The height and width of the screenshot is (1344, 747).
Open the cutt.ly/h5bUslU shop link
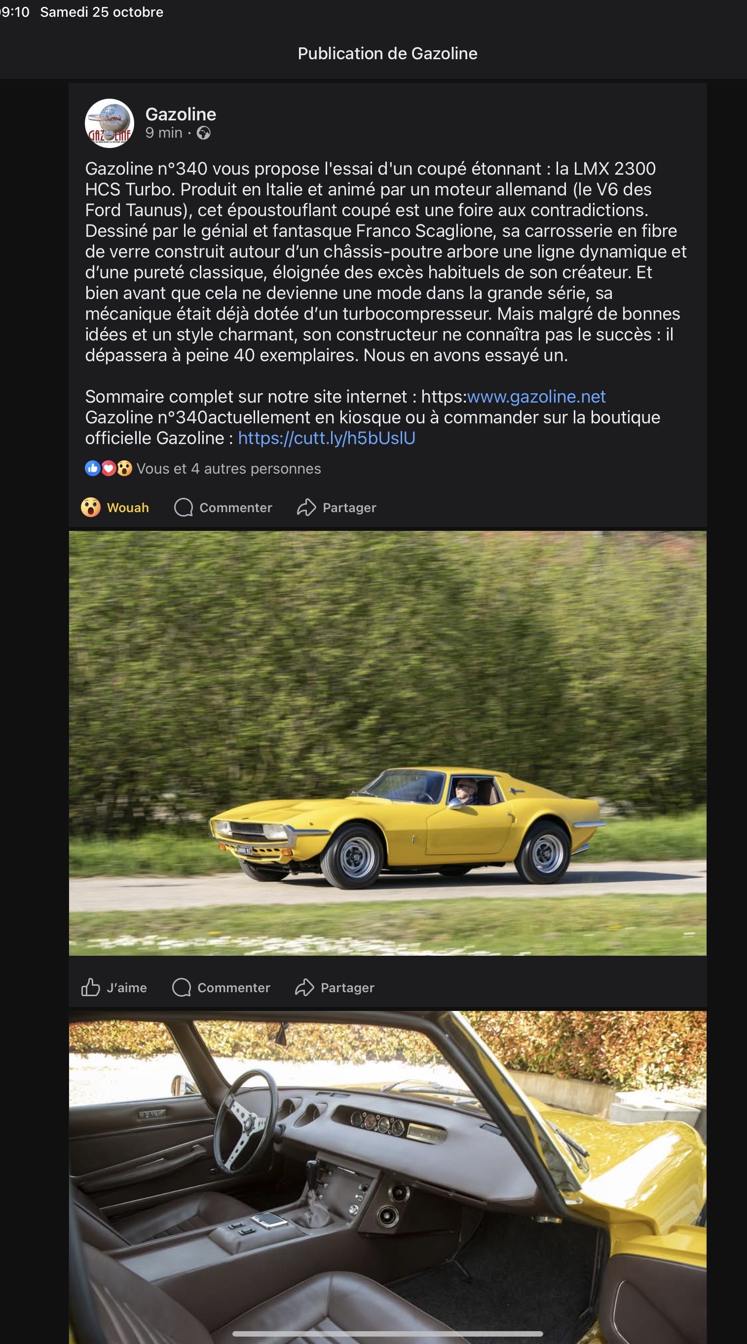[327, 438]
